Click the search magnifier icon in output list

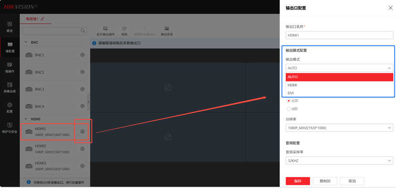point(83,31)
